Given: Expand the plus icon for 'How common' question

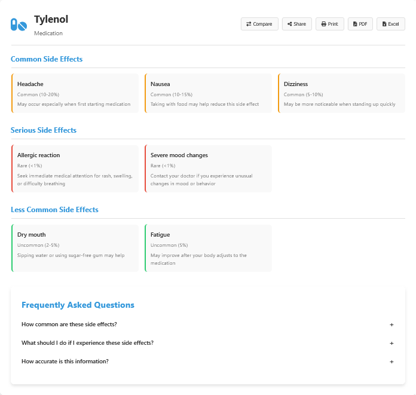Looking at the screenshot, I should click(391, 324).
